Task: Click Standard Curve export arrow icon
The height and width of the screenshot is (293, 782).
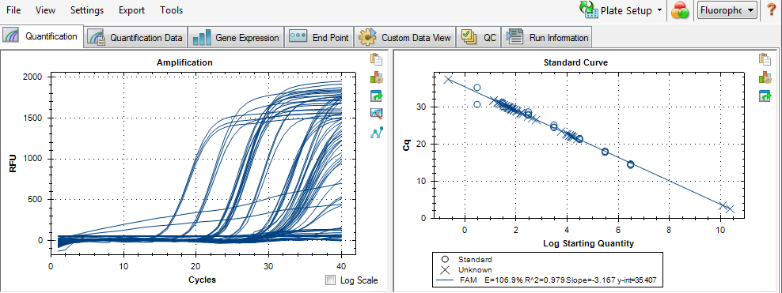Action: pos(765,96)
